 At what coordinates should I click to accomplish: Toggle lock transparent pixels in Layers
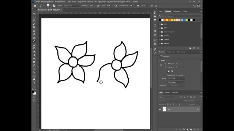[x=167, y=104]
